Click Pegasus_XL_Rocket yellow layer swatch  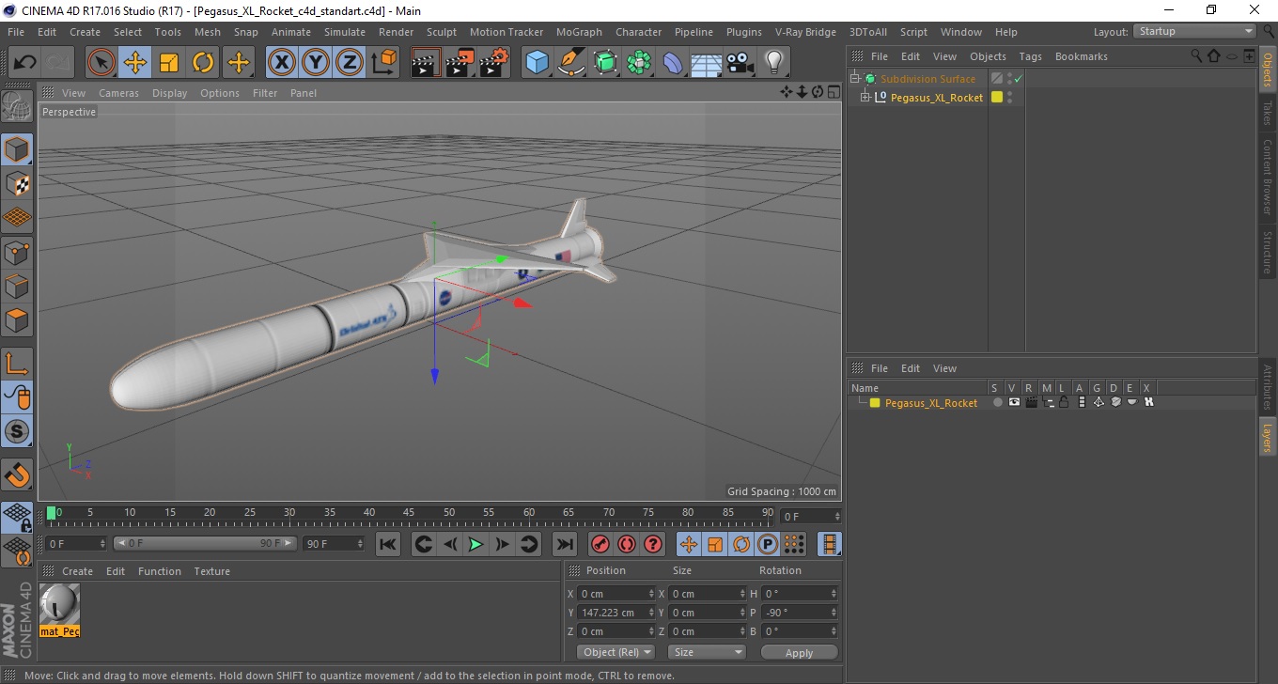[997, 97]
